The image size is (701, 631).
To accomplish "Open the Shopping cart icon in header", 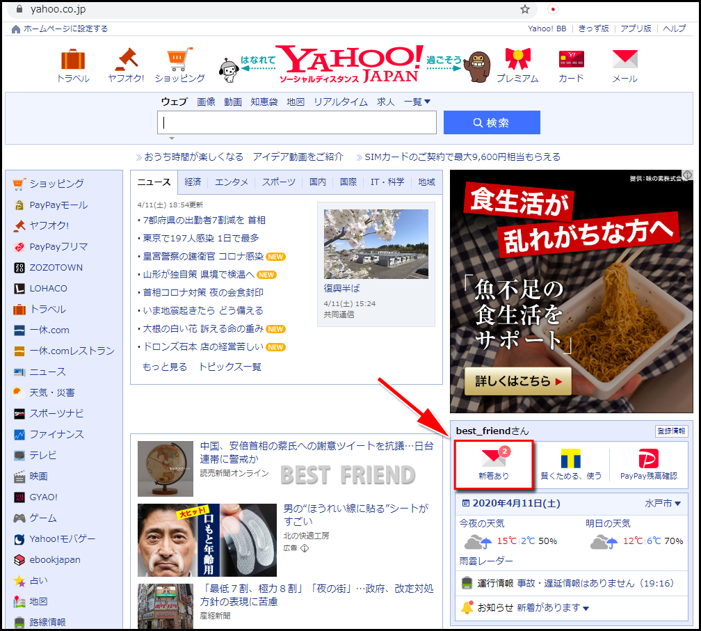I will click(179, 59).
